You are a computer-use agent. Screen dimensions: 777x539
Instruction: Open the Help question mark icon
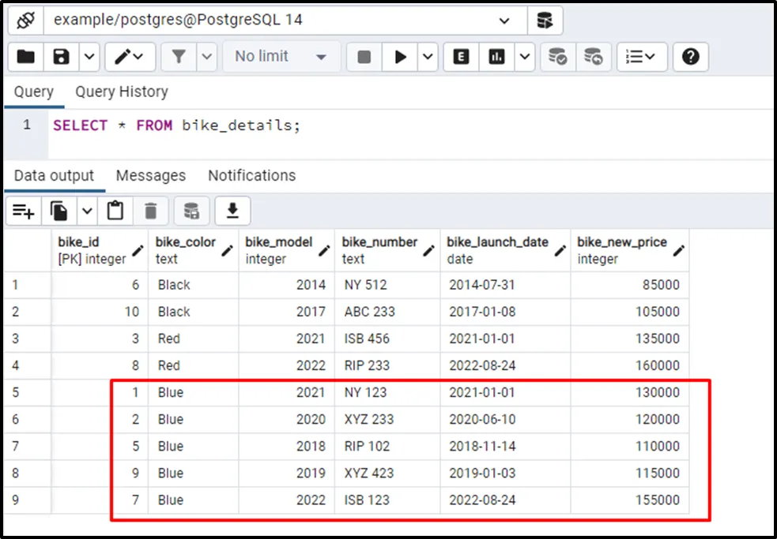(690, 57)
